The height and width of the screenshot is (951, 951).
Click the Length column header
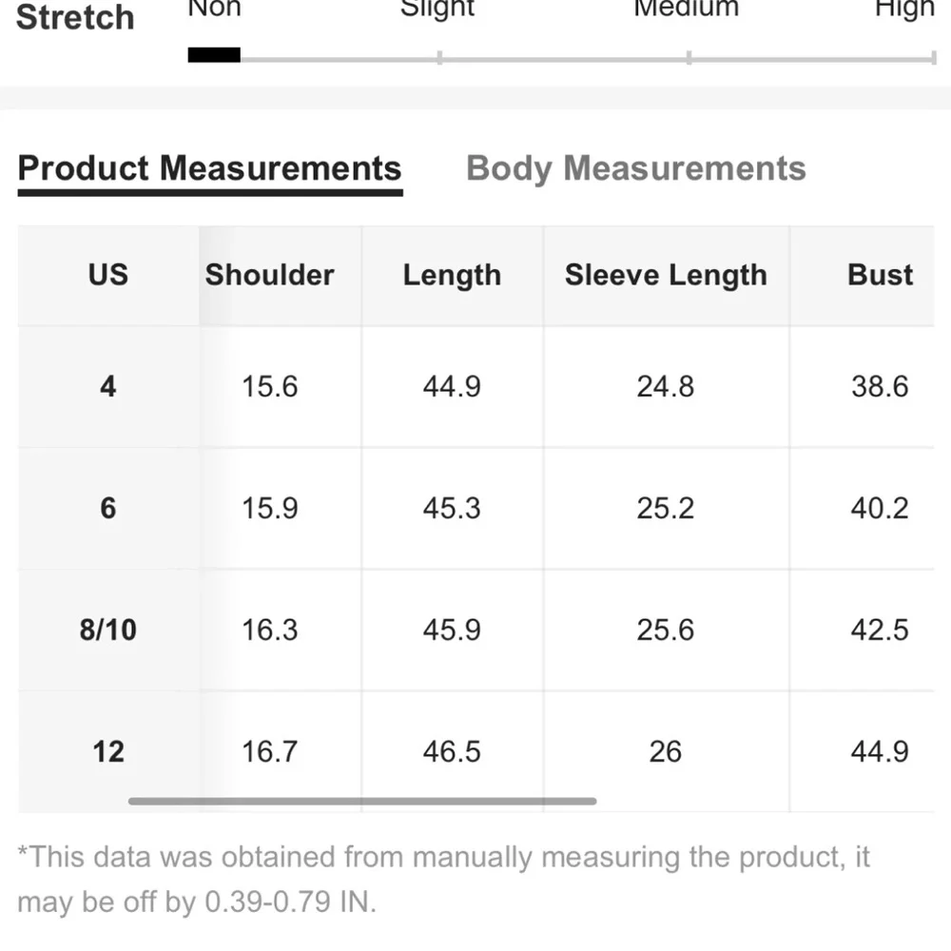click(x=453, y=276)
